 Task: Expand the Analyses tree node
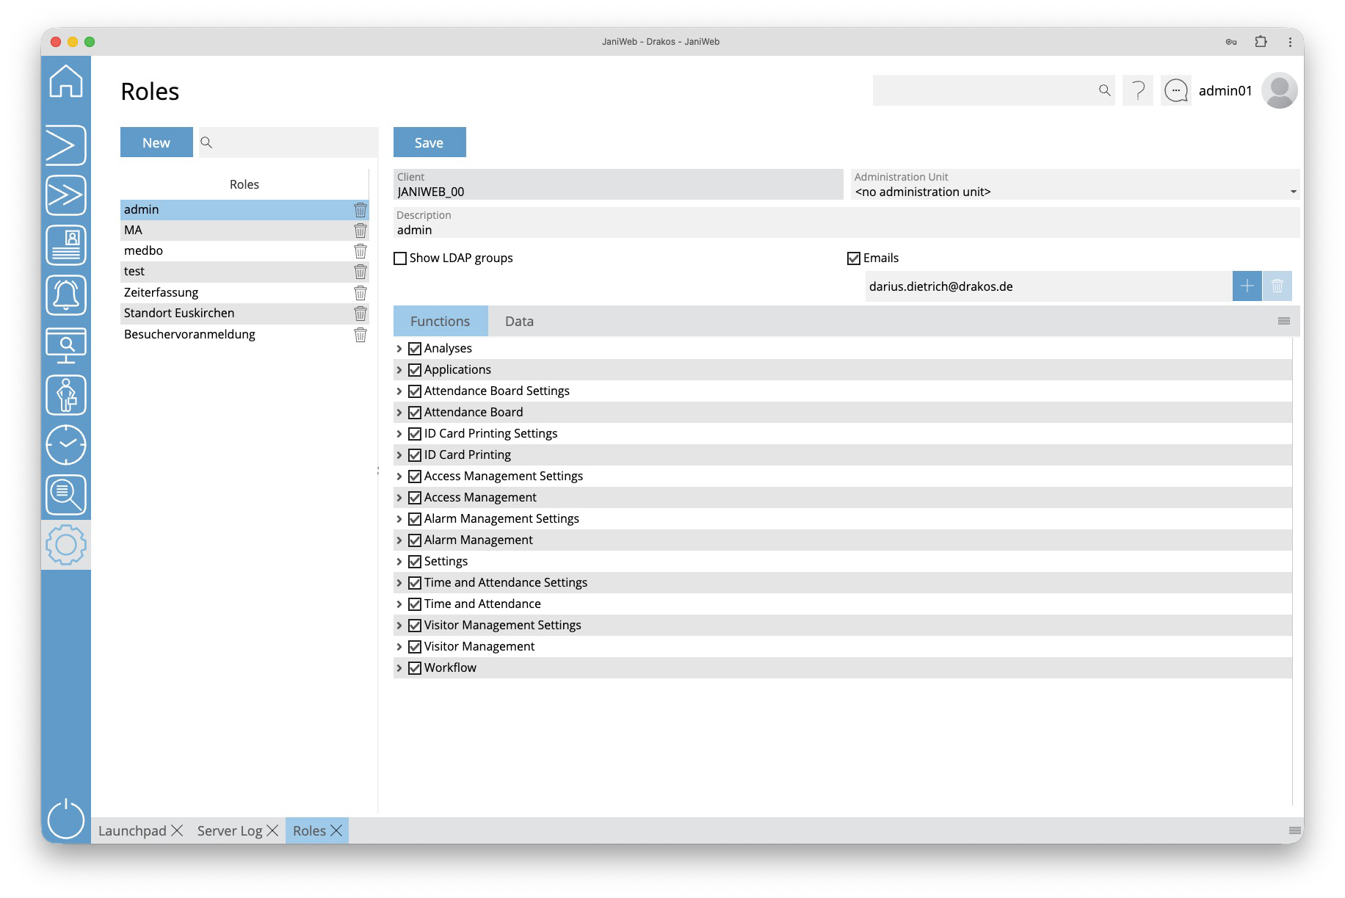click(x=399, y=349)
